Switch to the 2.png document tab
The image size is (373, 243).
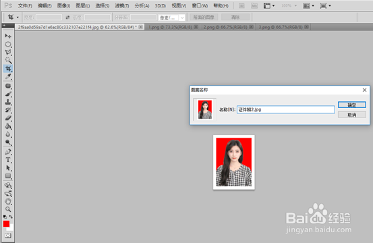point(225,27)
